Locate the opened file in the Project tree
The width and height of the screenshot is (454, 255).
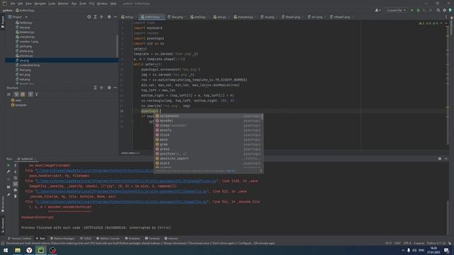tap(89, 17)
